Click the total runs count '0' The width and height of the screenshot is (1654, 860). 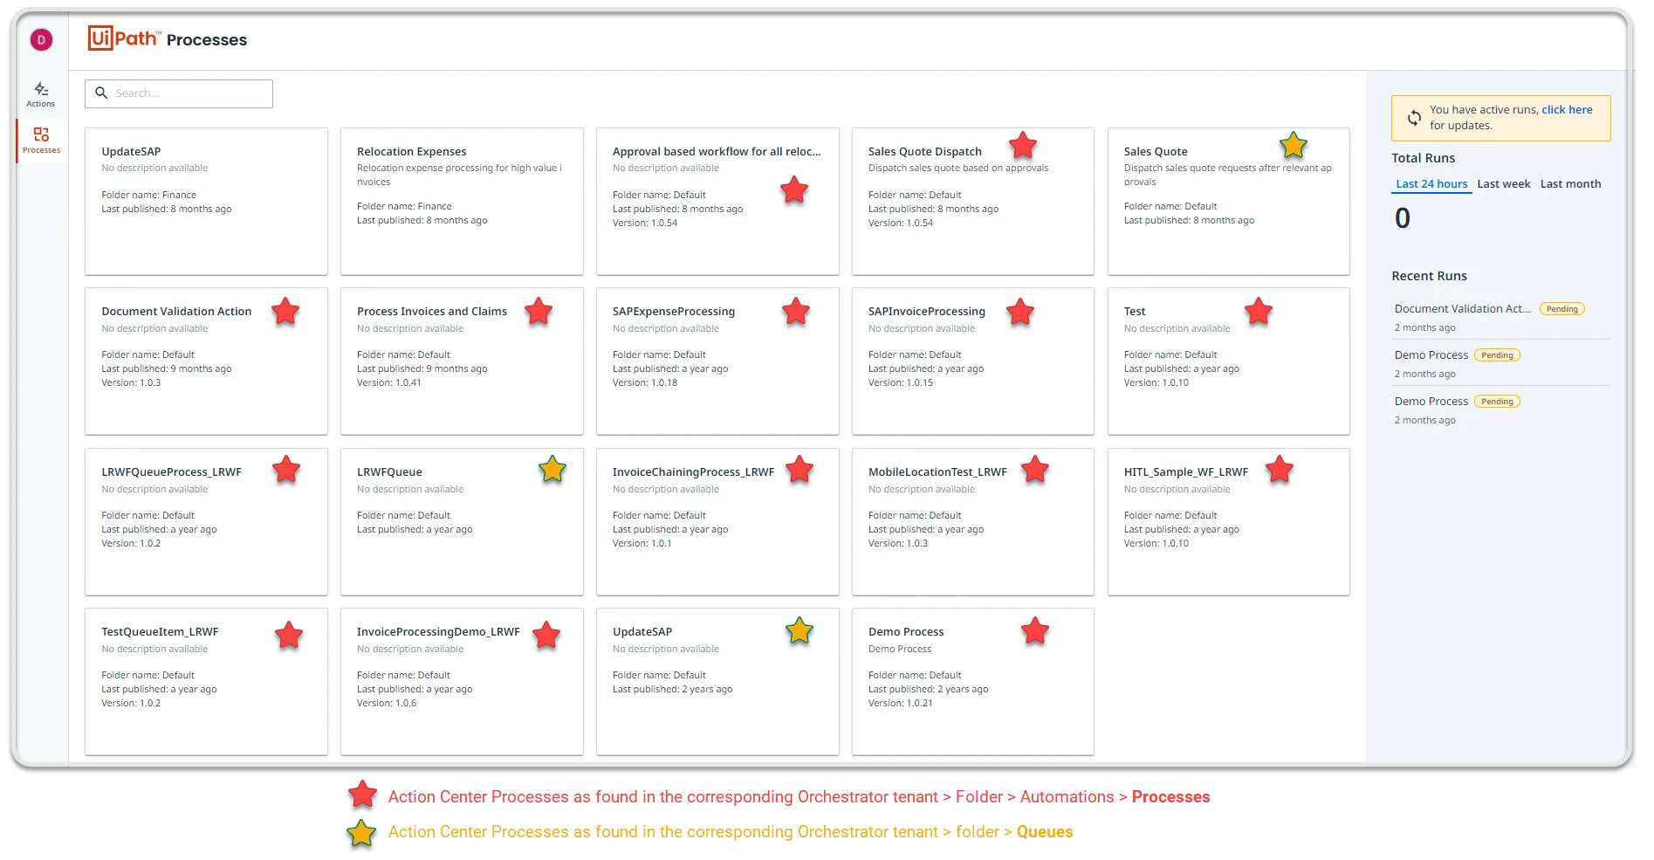tap(1403, 218)
